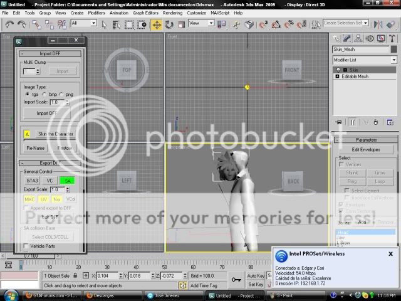
Task: Choose the bmp image type option
Action: tap(44, 94)
